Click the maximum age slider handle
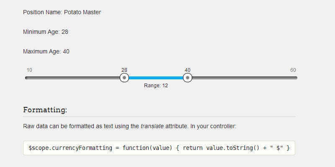 188,78
